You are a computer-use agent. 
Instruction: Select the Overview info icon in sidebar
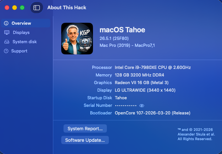point(6,23)
